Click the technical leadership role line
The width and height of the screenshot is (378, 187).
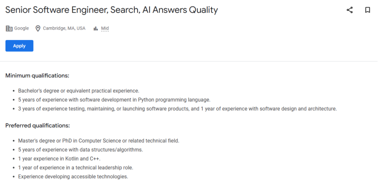(x=76, y=168)
